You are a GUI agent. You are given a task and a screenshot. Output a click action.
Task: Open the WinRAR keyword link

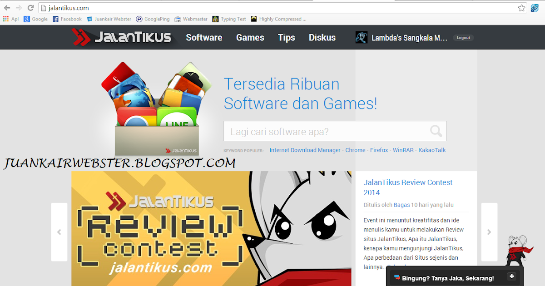(403, 150)
